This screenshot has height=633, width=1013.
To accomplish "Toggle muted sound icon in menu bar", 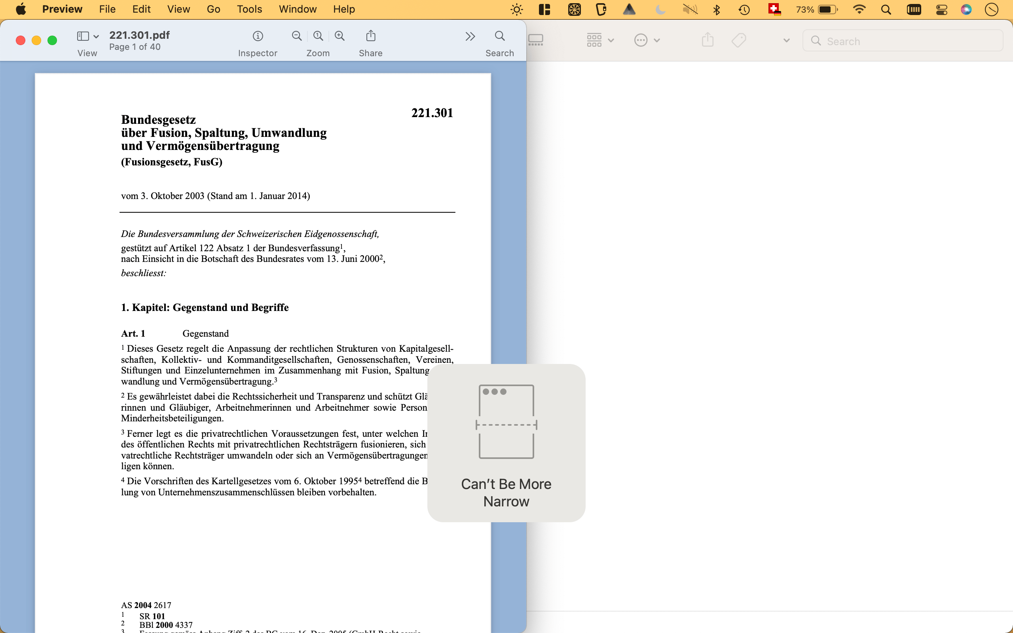I will pyautogui.click(x=690, y=9).
